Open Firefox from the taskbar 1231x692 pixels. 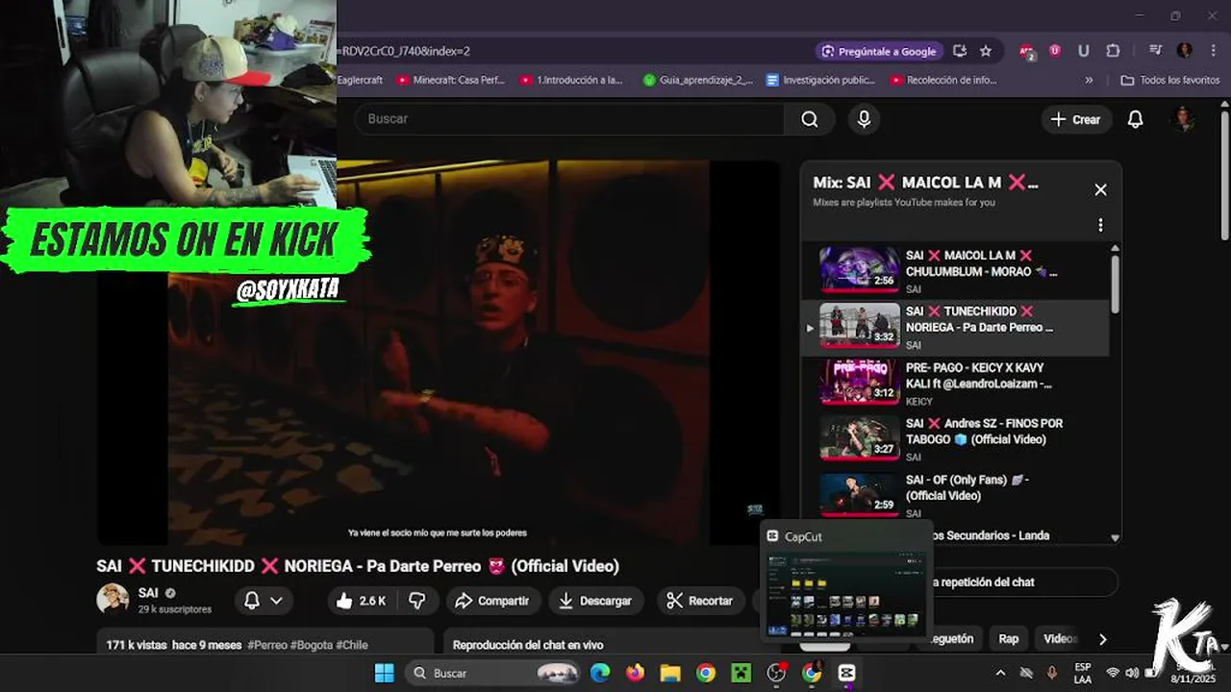(635, 673)
